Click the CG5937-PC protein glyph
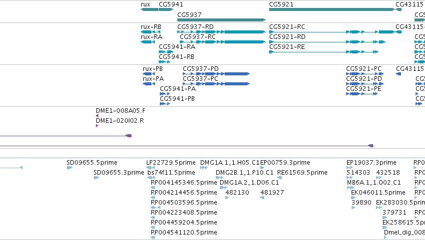Screen dimensions: 425x240 216,84
